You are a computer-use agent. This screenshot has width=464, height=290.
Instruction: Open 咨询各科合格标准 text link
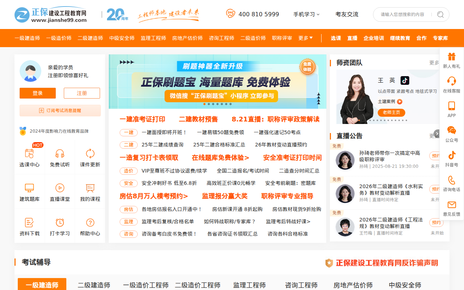click(x=288, y=234)
